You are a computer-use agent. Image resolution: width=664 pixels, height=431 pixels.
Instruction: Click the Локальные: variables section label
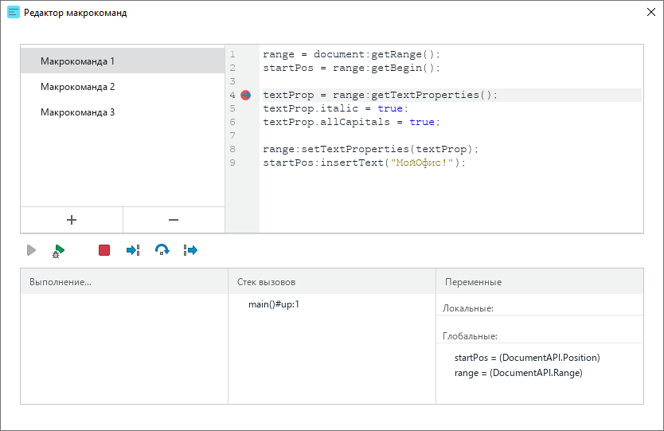click(468, 308)
